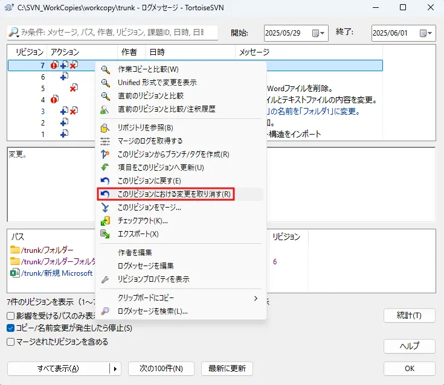Screen dimensions: 444x385
Task: Click merge icon beside このリビジョンをマージ
Action: click(x=105, y=208)
